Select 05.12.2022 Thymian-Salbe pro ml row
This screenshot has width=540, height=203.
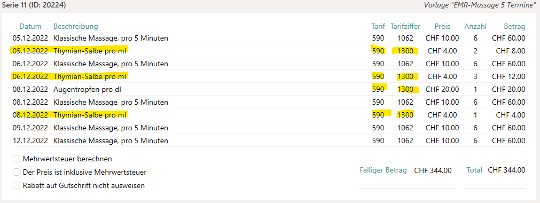click(269, 51)
